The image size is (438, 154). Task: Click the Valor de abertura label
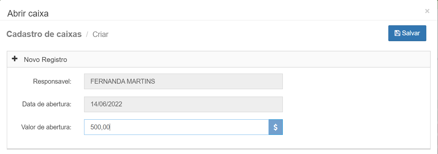click(x=46, y=127)
